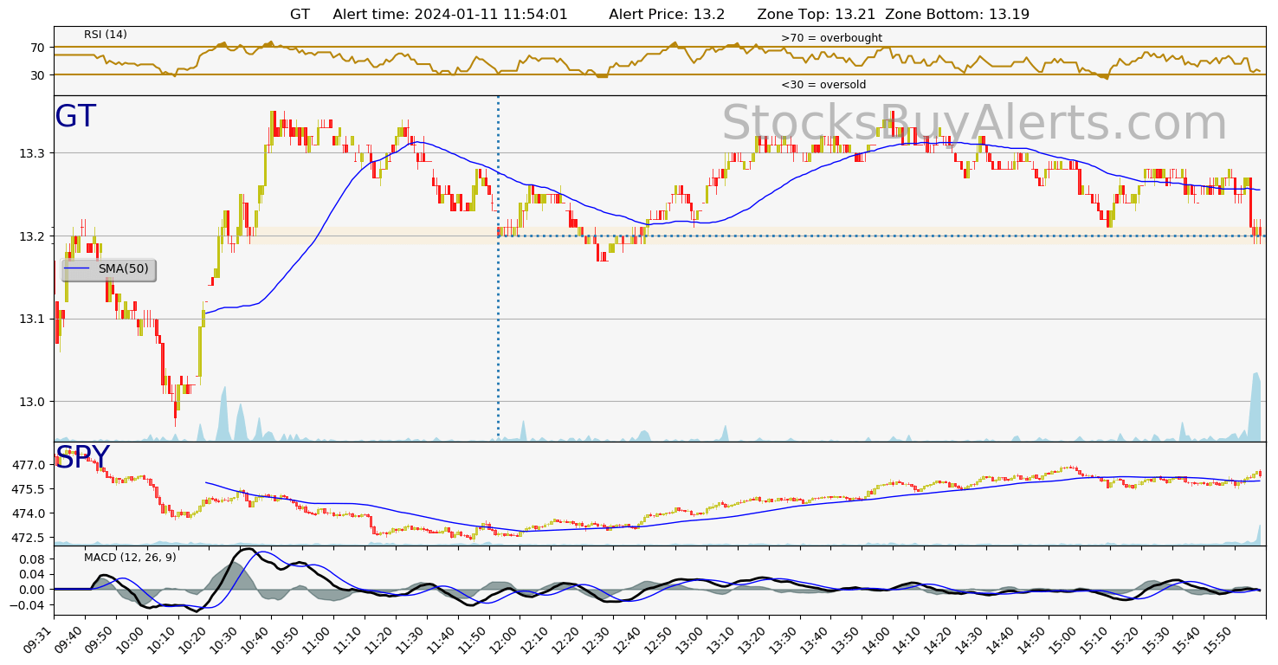Click the 13.3 price axis label
Screen dimensions: 1278x665
[32, 153]
